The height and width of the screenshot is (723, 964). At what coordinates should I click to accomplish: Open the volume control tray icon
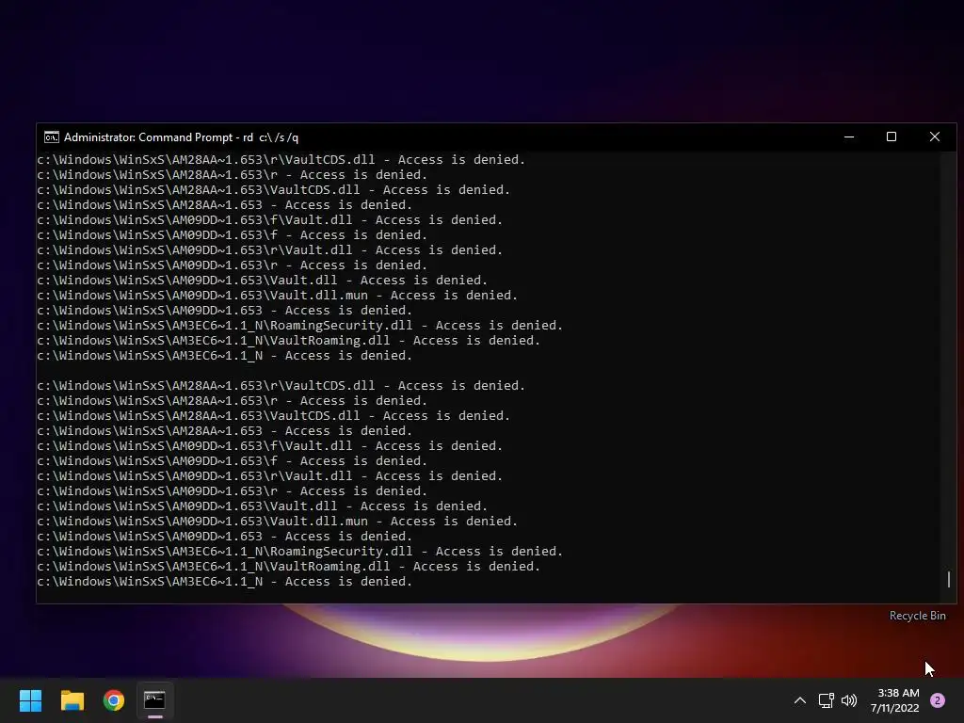tap(849, 700)
